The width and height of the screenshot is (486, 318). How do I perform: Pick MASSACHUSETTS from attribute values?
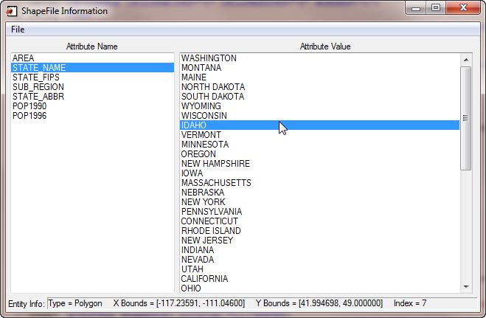coord(319,183)
